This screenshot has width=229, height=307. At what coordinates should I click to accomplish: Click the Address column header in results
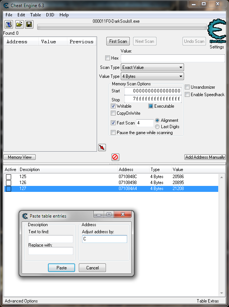21,41
